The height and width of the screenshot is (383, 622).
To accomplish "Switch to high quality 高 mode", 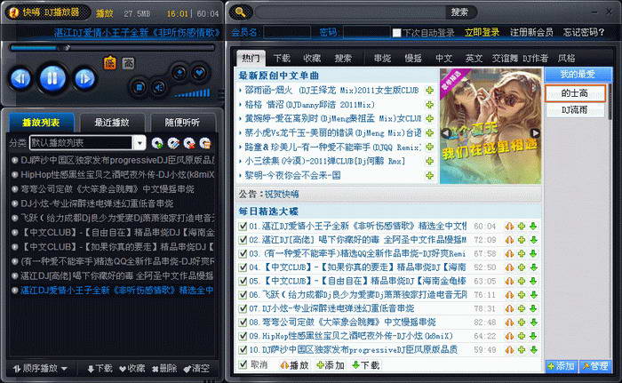I will coord(128,63).
